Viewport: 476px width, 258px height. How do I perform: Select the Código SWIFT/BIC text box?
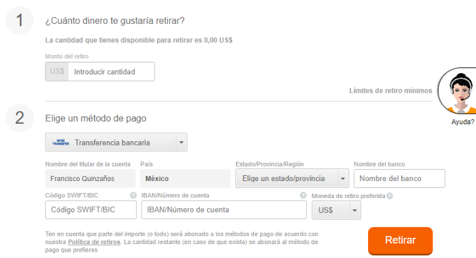[91, 210]
